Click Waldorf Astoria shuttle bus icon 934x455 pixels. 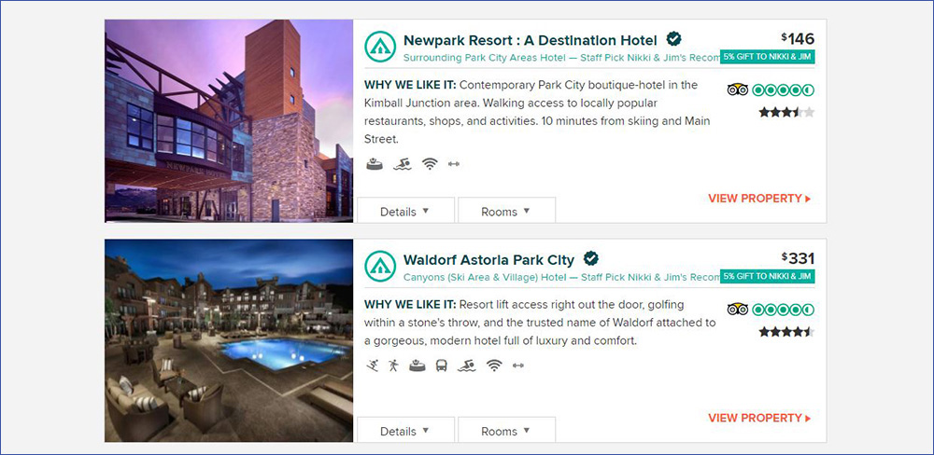click(x=442, y=365)
